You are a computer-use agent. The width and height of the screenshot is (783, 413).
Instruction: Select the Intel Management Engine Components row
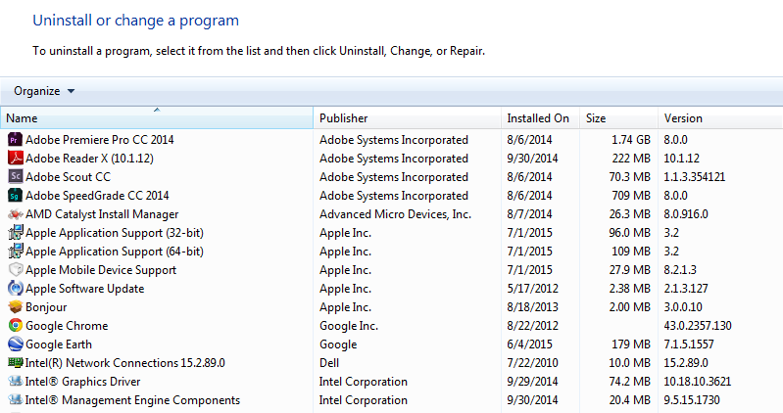click(x=392, y=400)
